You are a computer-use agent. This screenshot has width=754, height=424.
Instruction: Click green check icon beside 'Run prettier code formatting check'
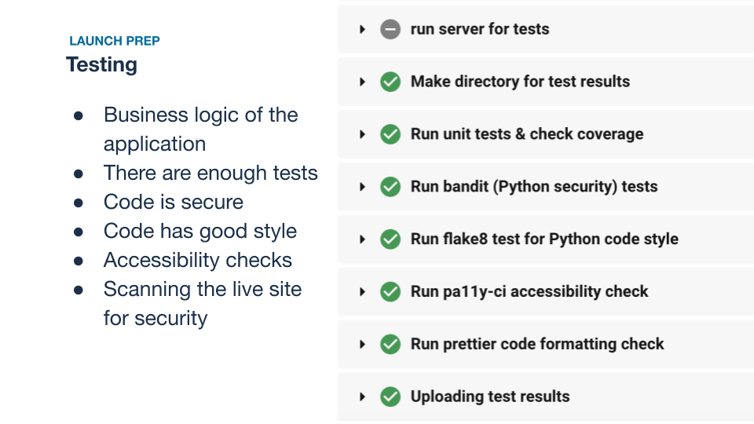[x=390, y=344]
